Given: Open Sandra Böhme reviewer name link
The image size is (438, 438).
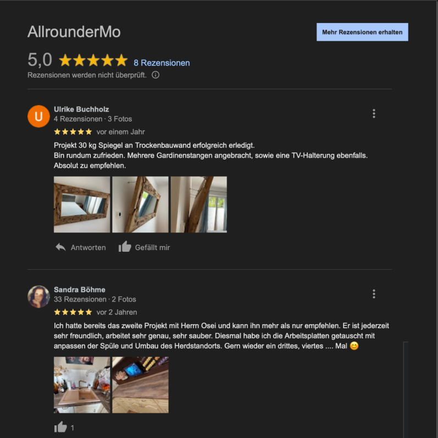Looking at the screenshot, I should pos(80,290).
